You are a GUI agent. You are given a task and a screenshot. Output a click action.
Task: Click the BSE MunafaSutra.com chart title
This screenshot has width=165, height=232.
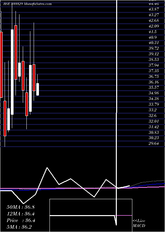pyautogui.click(x=27, y=4)
